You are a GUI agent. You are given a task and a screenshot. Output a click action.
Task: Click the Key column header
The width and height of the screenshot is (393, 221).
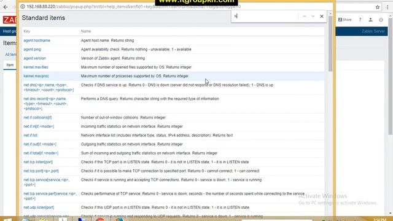pos(27,31)
